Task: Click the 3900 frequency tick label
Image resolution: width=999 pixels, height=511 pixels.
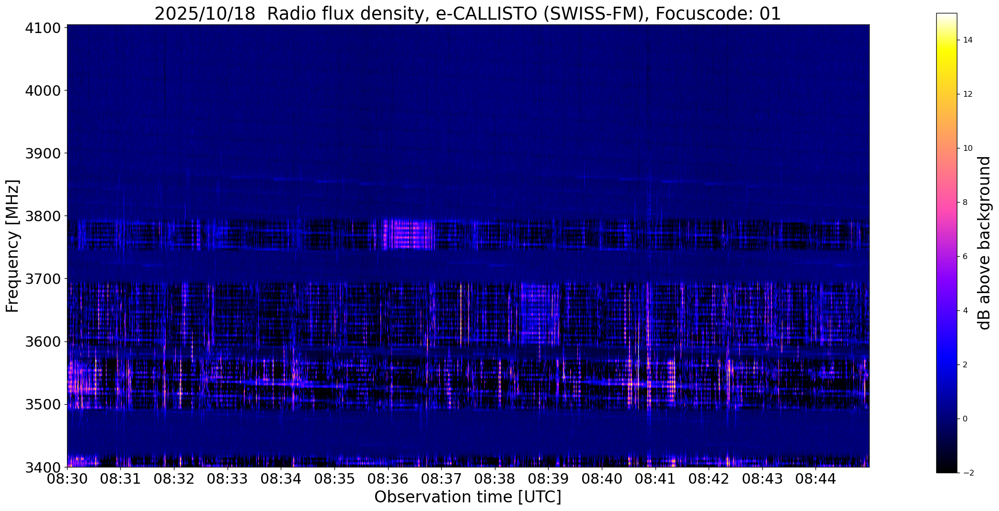Action: click(x=43, y=153)
